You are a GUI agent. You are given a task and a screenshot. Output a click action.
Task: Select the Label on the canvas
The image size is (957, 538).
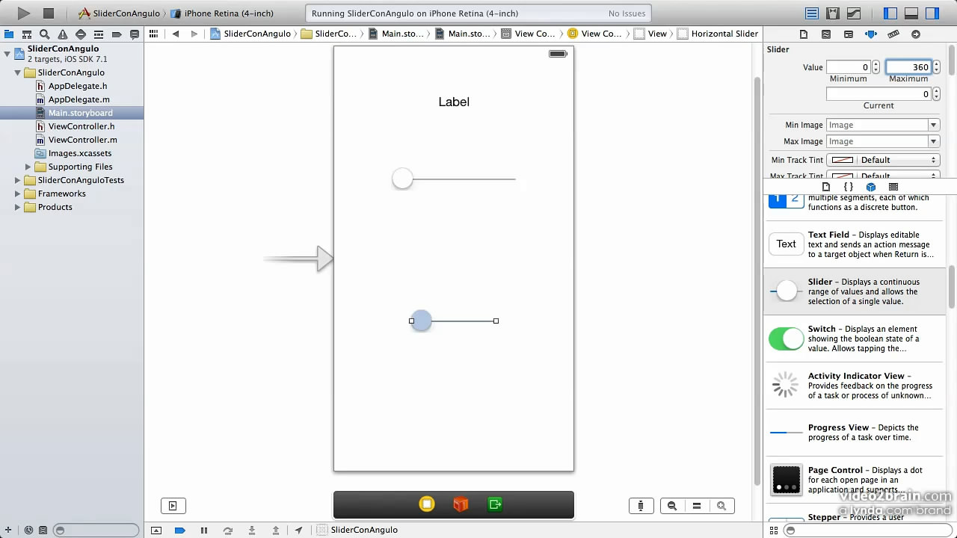click(x=454, y=102)
